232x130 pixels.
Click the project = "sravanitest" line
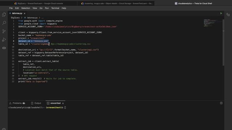point(32,38)
